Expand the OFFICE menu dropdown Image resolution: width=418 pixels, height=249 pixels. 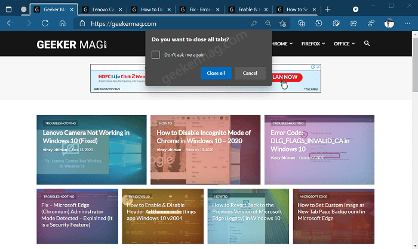point(344,44)
